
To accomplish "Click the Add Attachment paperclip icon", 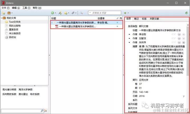I will point(73,13).
